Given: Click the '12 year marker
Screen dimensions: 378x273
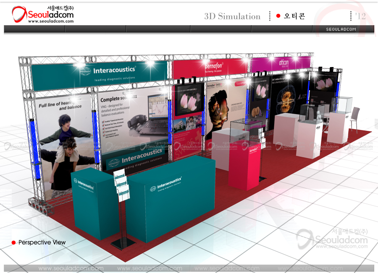Looking at the screenshot, I should 360,16.
